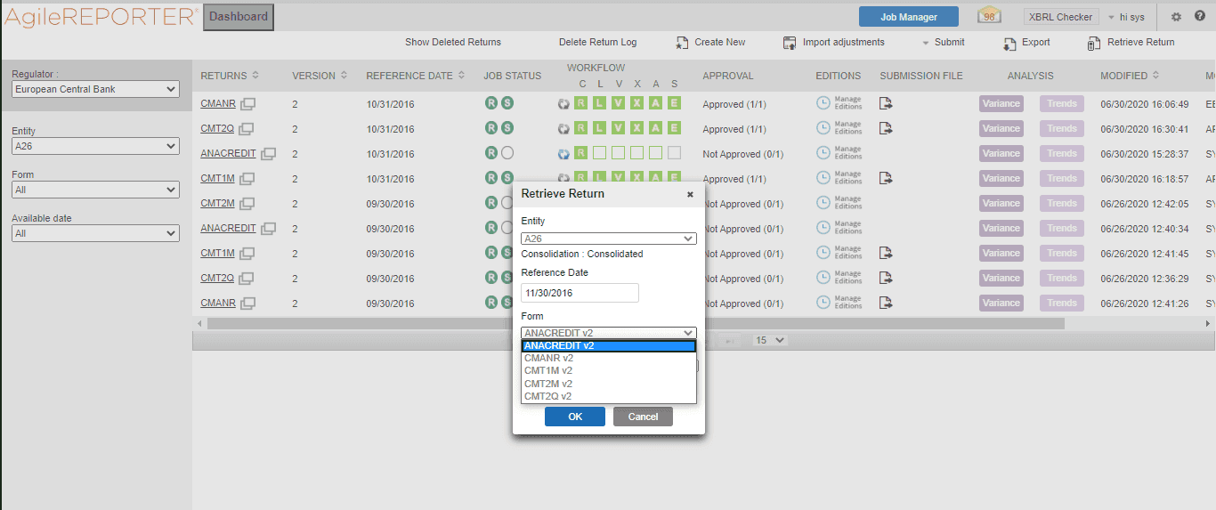Image resolution: width=1216 pixels, height=510 pixels.
Task: Select CMT2M v2 from the Form list
Action: coord(609,384)
